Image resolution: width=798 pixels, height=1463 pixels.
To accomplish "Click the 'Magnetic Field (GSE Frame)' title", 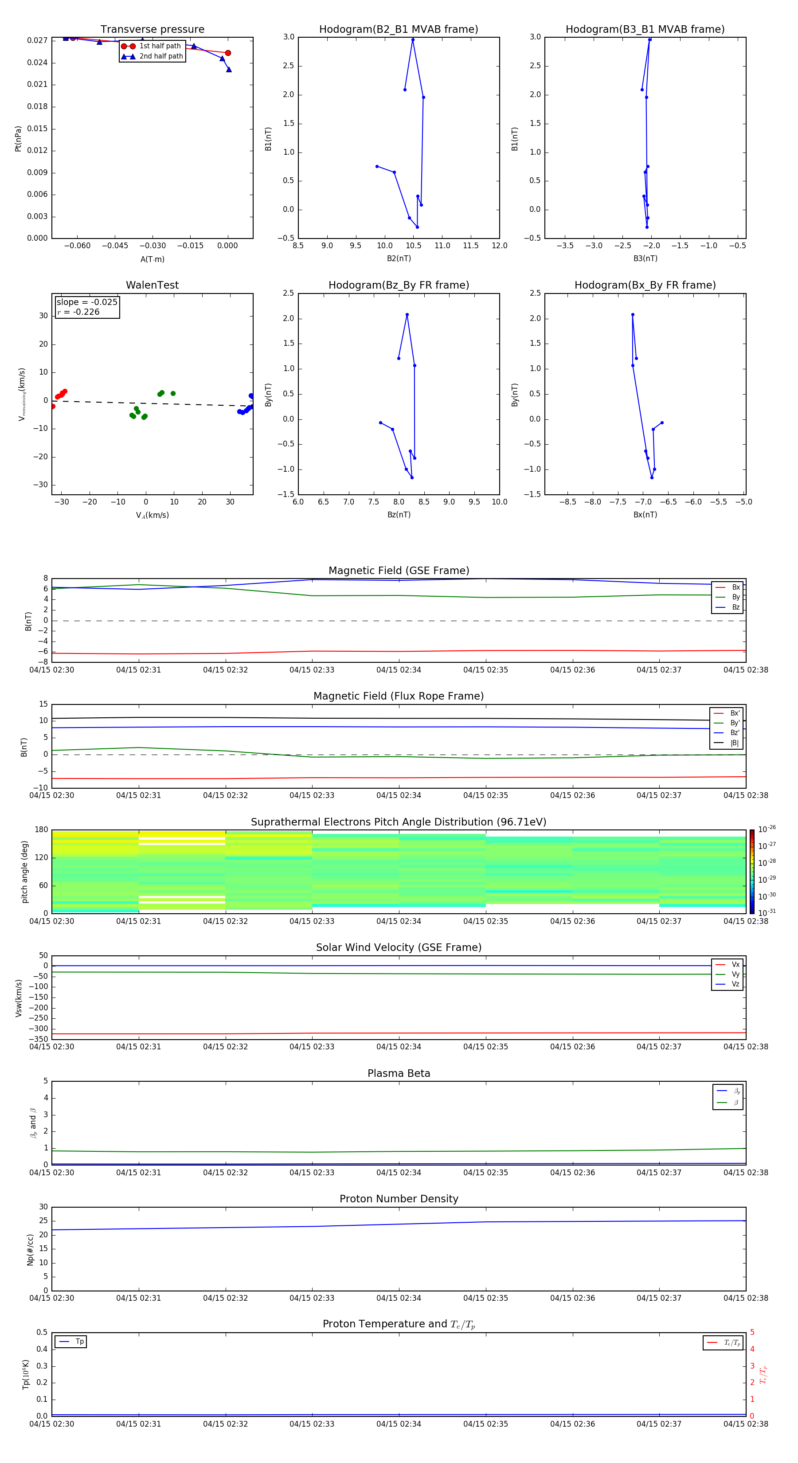I will [x=399, y=571].
